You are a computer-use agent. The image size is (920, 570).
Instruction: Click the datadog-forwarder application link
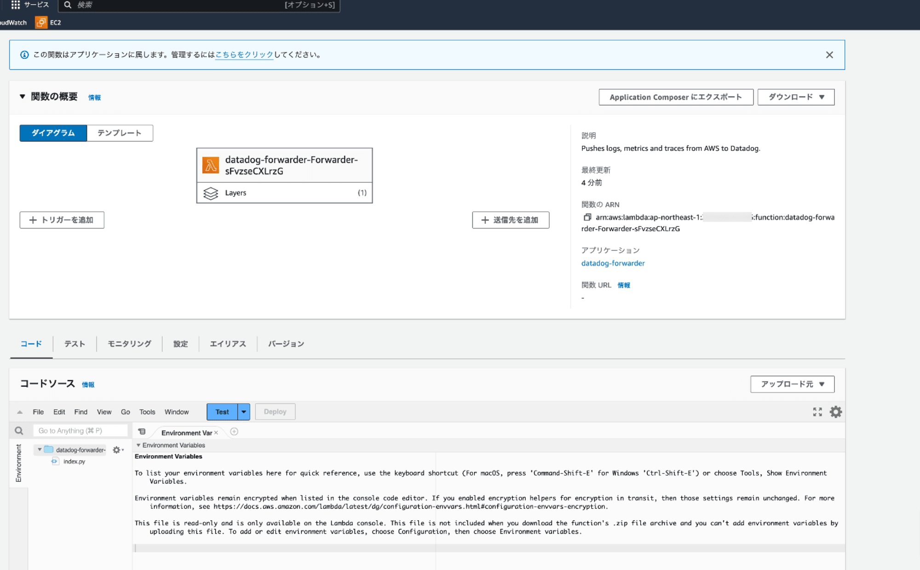(614, 262)
